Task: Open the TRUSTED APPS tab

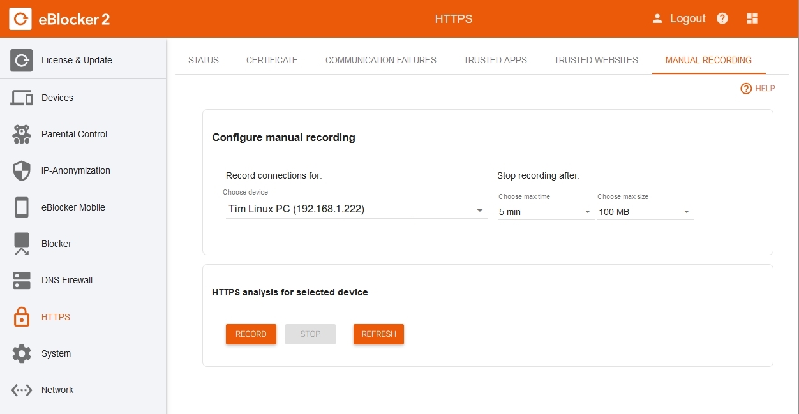Action: (495, 60)
